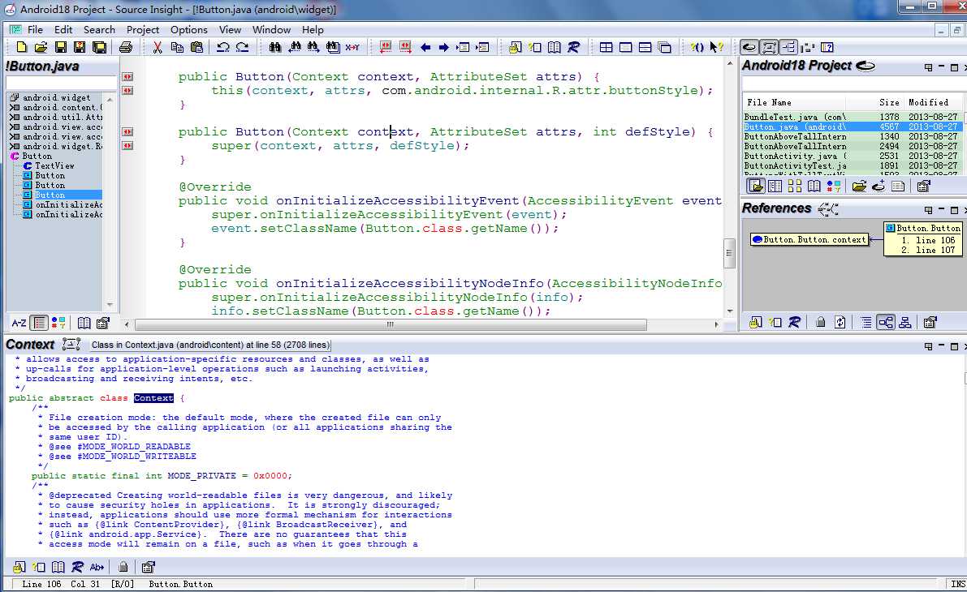Click scroll-down arrow of code editor
Screen dimensions: 967x592
click(x=730, y=311)
